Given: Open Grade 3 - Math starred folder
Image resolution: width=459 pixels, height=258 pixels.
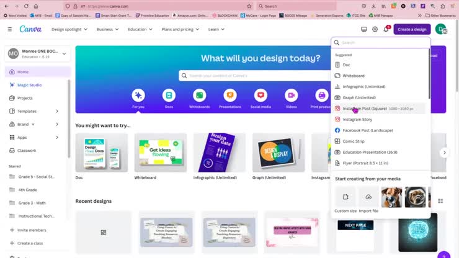Looking at the screenshot, I should click(32, 203).
